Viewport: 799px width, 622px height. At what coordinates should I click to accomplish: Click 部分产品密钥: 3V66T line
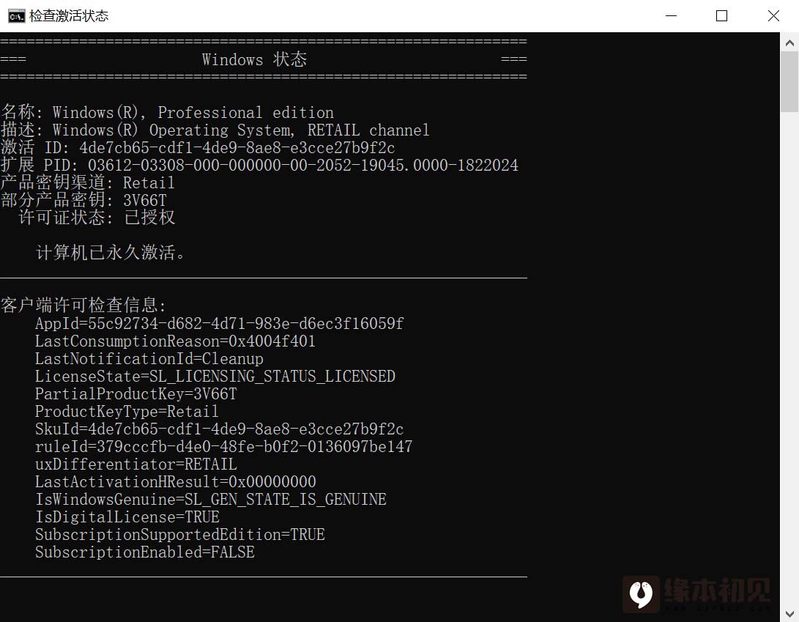tap(83, 200)
